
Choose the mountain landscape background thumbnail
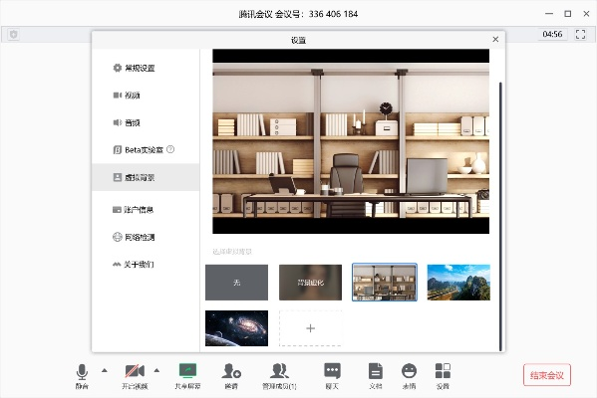coord(458,283)
